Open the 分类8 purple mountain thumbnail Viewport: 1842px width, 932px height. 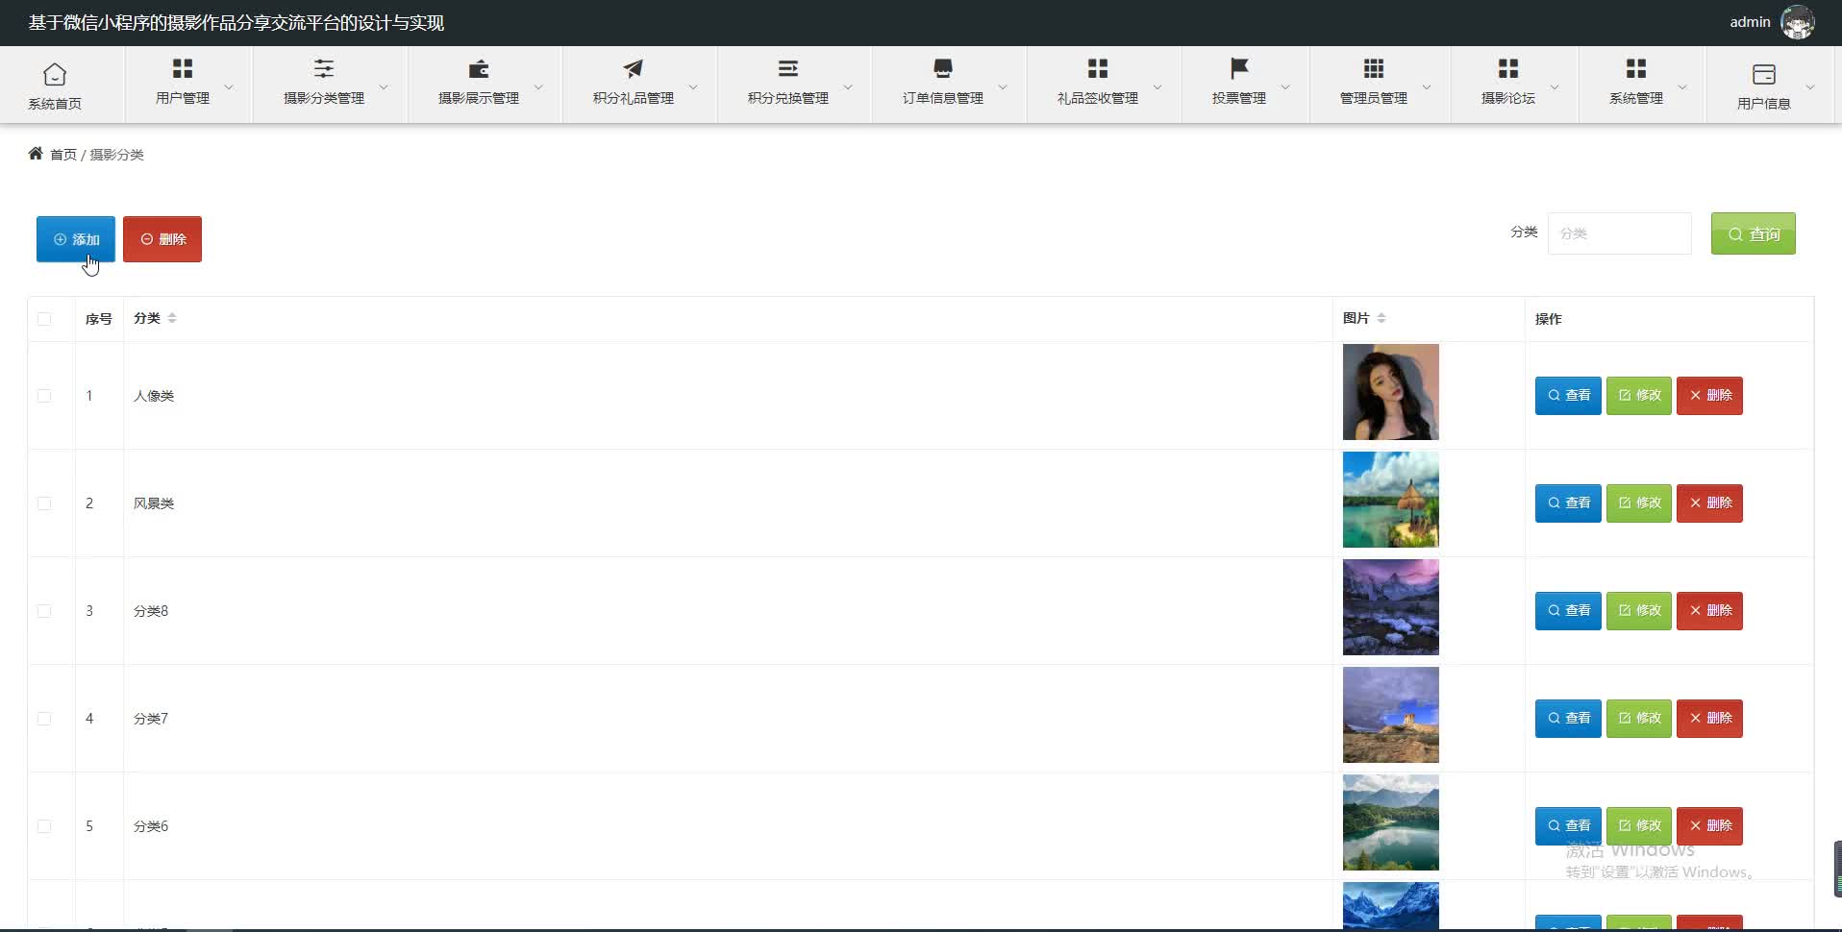1391,607
